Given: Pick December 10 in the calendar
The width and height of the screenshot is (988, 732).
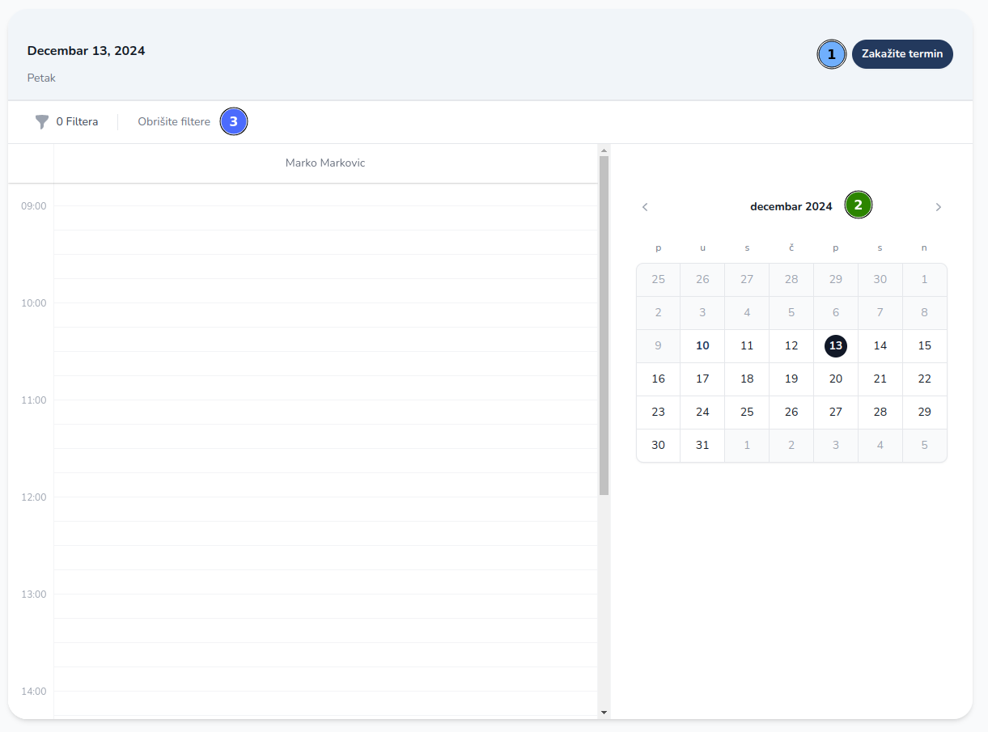Looking at the screenshot, I should pyautogui.click(x=702, y=346).
